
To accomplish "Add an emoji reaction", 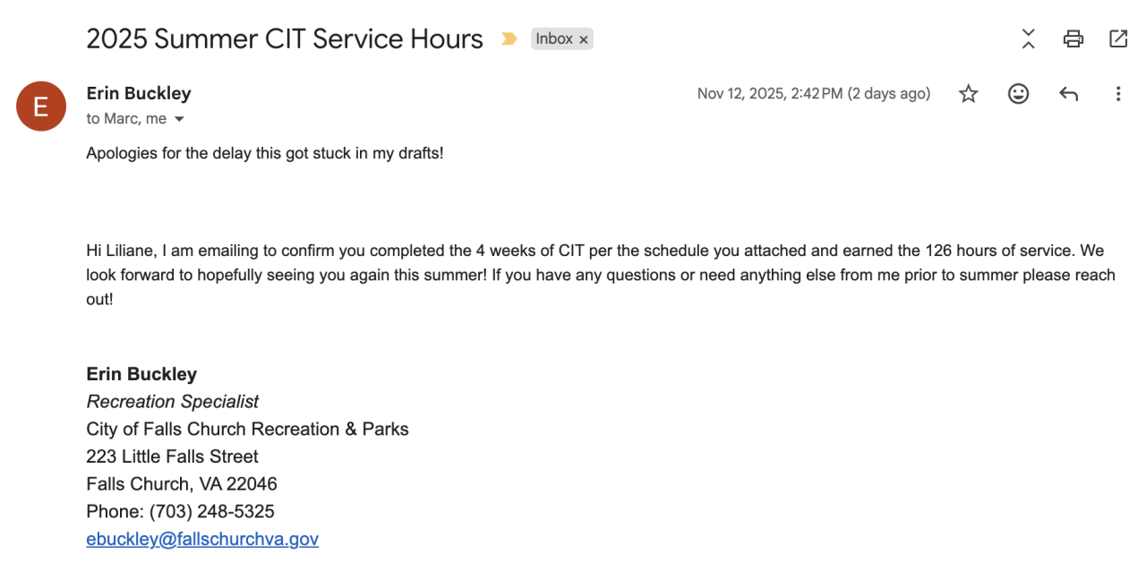I will 1018,94.
